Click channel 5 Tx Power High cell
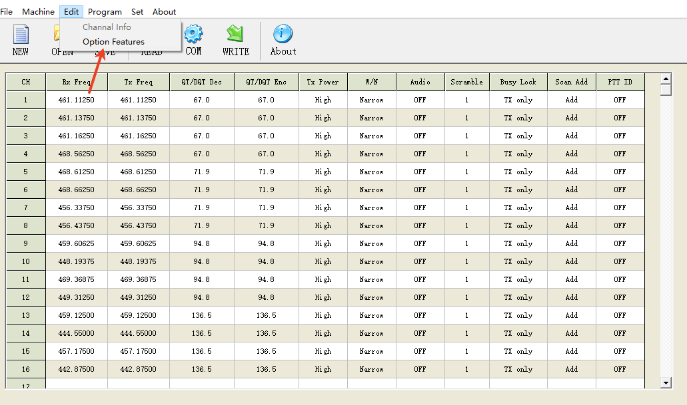Screen dimensions: 687x405 323,172
